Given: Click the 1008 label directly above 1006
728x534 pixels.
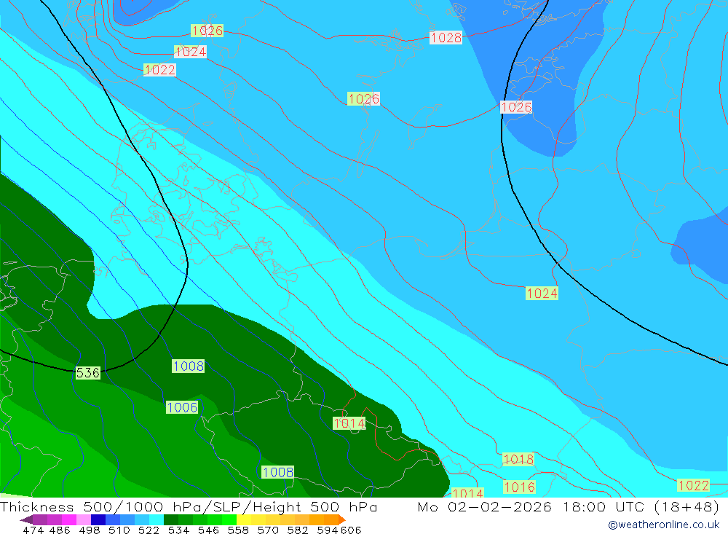Looking at the screenshot, I should pyautogui.click(x=188, y=366).
